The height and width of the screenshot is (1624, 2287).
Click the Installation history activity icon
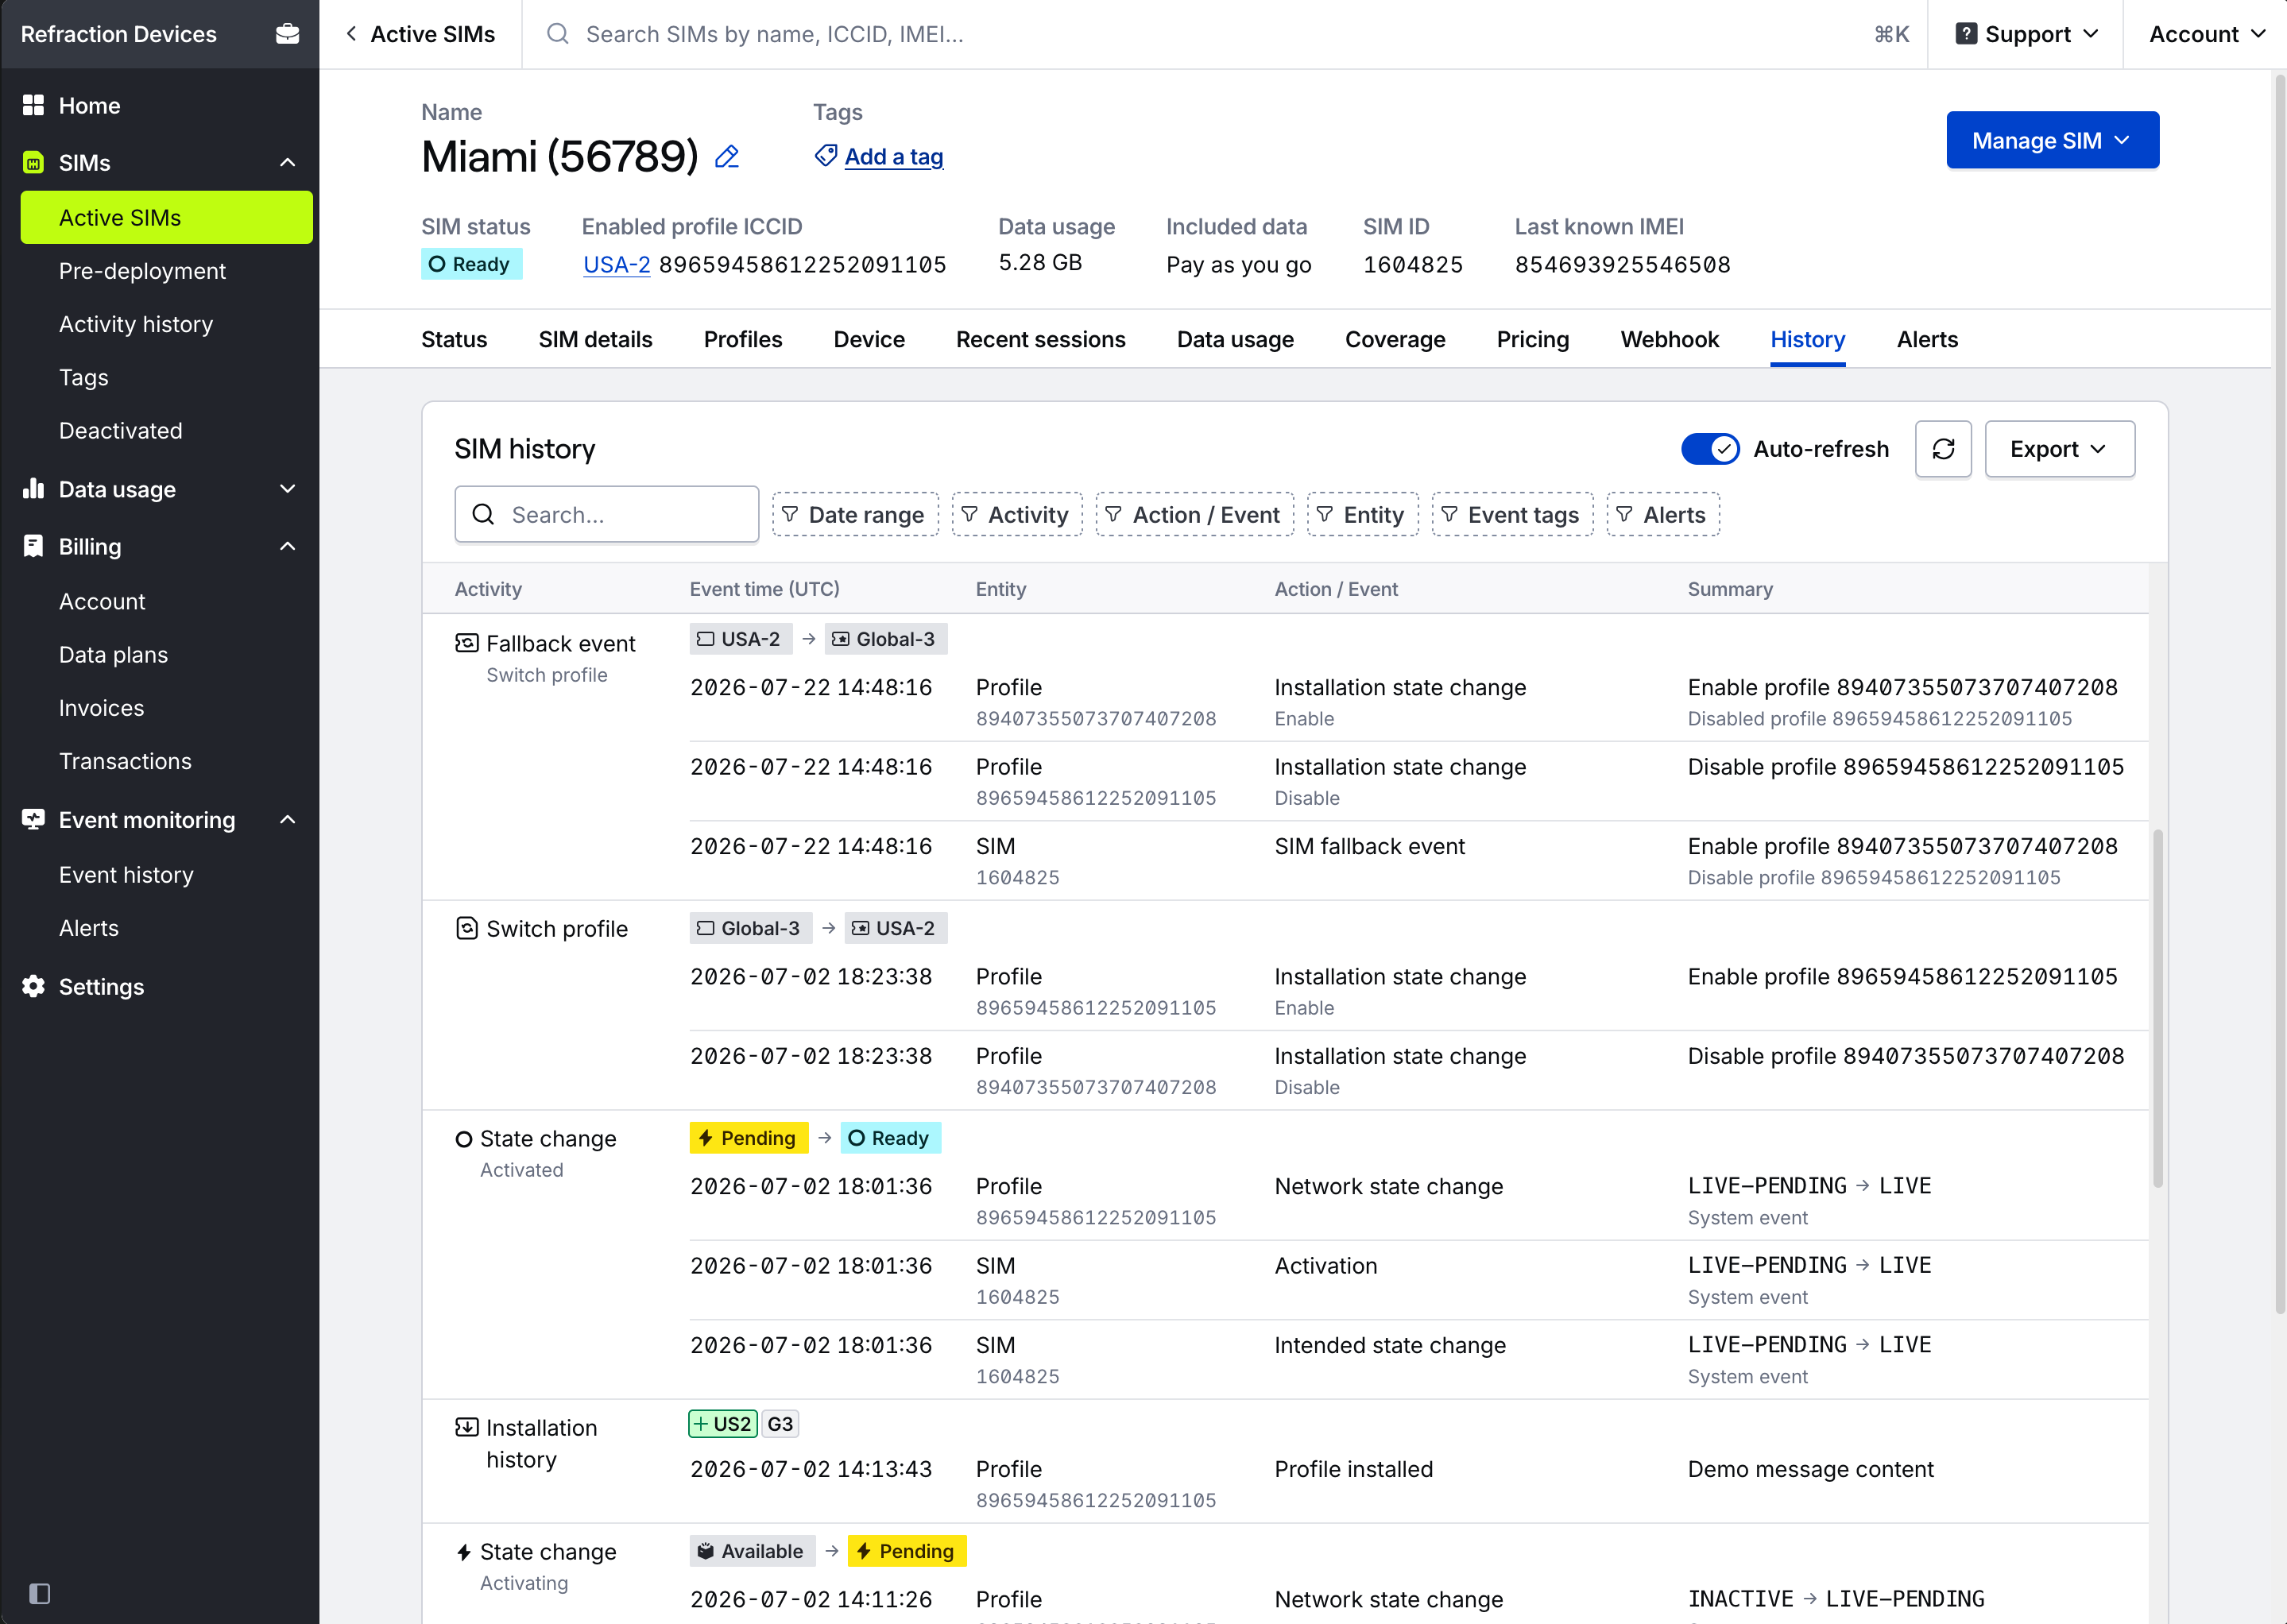coord(466,1427)
